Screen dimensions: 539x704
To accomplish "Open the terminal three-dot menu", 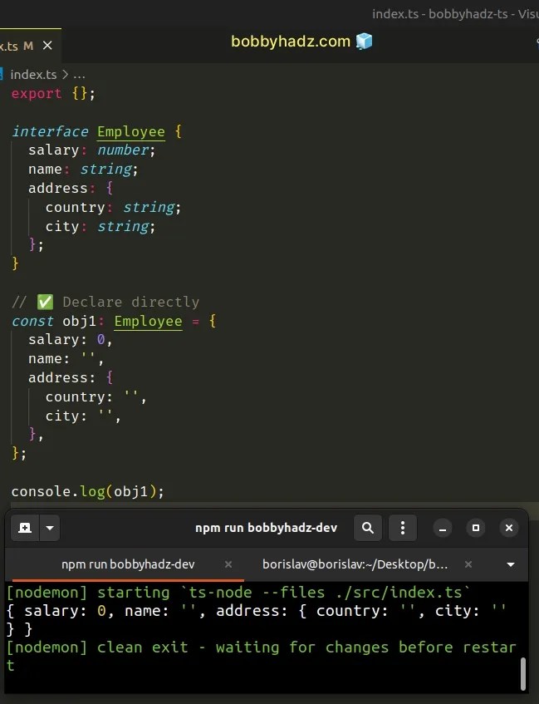I will tap(403, 528).
